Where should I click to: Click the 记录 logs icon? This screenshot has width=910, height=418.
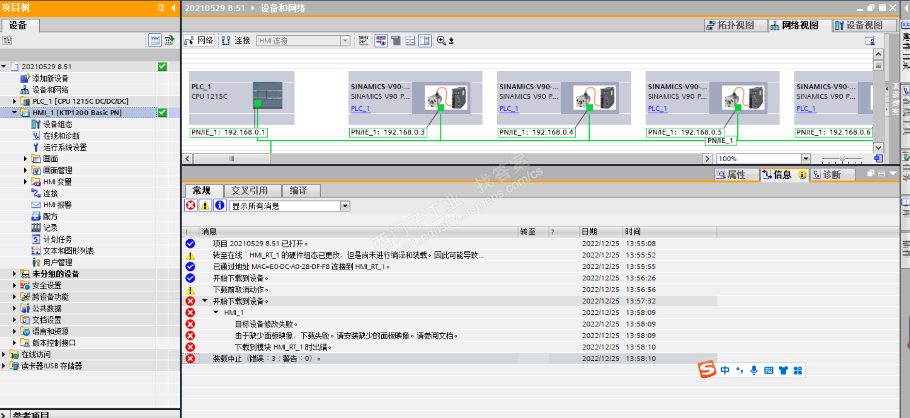[36, 228]
